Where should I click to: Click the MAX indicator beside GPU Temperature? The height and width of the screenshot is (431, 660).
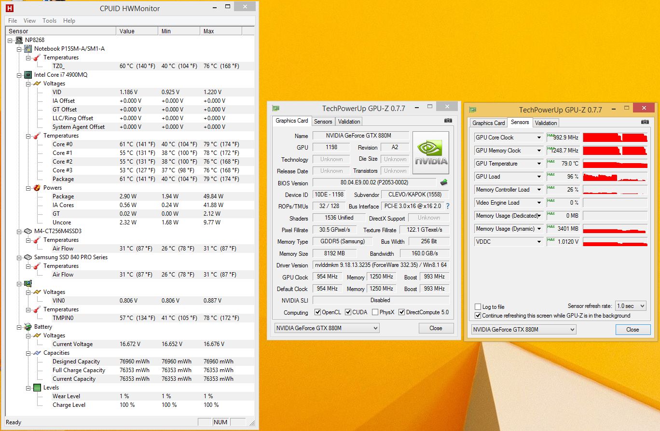(550, 162)
